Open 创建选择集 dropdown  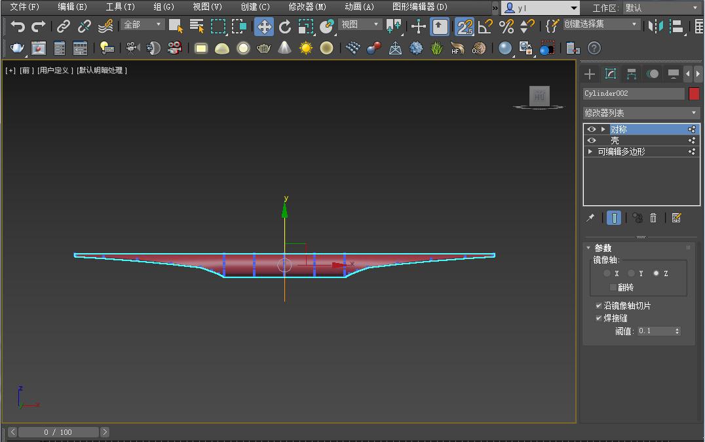(601, 24)
